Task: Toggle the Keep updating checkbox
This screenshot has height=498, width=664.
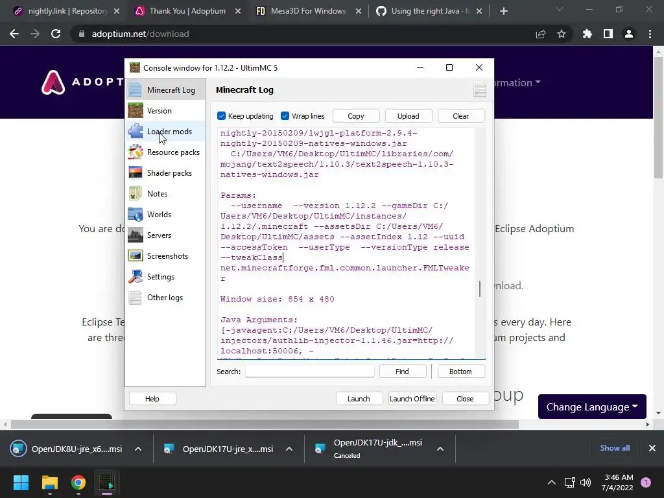Action: click(222, 116)
